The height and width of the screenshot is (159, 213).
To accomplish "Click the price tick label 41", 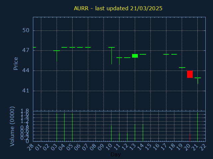I will click(x=26, y=91).
